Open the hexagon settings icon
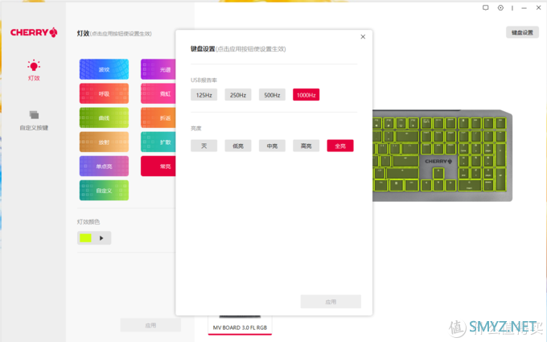This screenshot has width=547, height=342. pyautogui.click(x=500, y=8)
